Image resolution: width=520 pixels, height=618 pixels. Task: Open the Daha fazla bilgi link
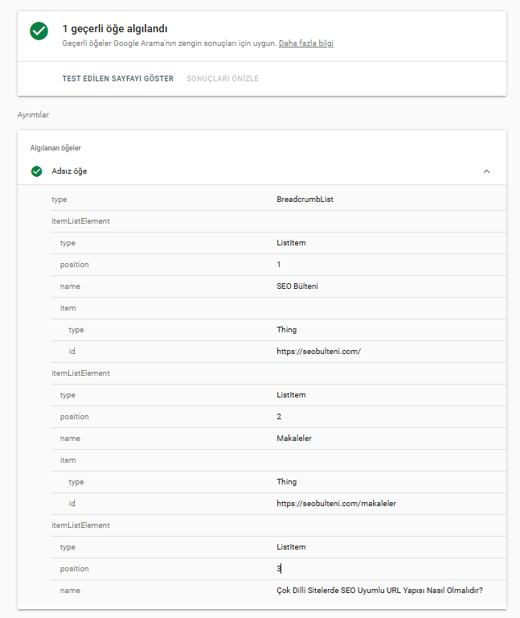click(305, 43)
